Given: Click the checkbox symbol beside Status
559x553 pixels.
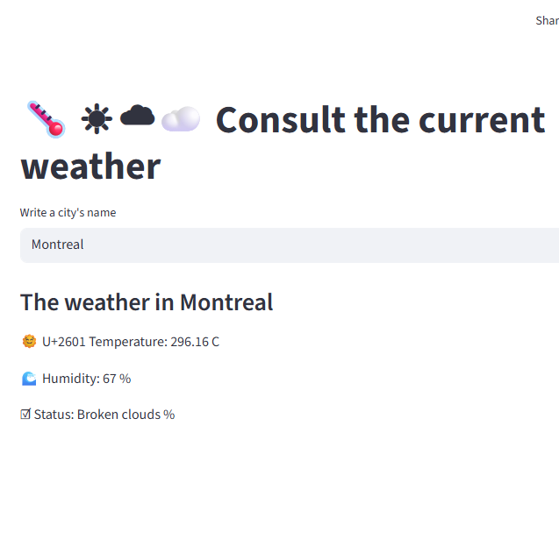Looking at the screenshot, I should [25, 415].
